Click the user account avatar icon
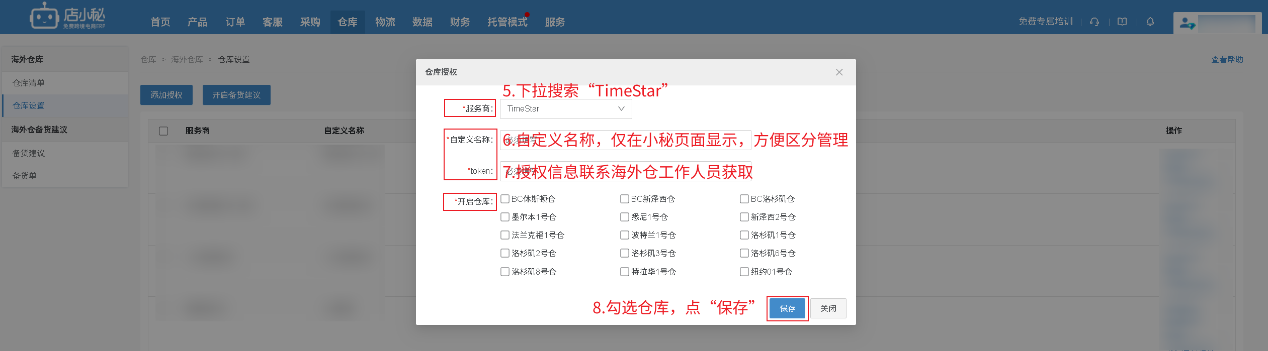This screenshot has width=1268, height=351. 1188,23
